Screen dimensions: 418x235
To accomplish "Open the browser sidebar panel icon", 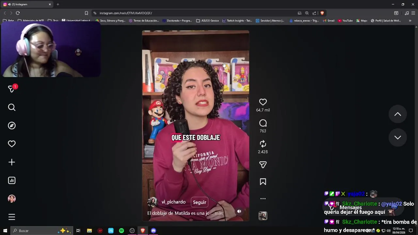I will pyautogui.click(x=396, y=13).
